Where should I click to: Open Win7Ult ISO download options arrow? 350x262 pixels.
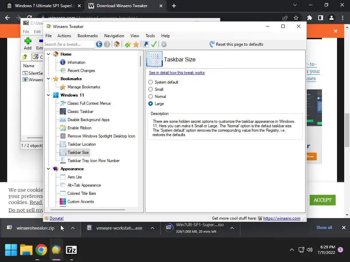(x=232, y=228)
